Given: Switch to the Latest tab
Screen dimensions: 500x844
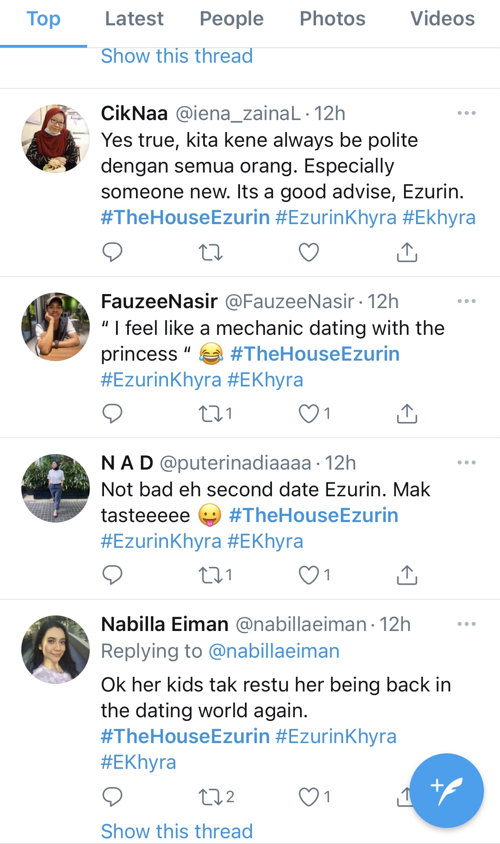Looking at the screenshot, I should coord(134,19).
